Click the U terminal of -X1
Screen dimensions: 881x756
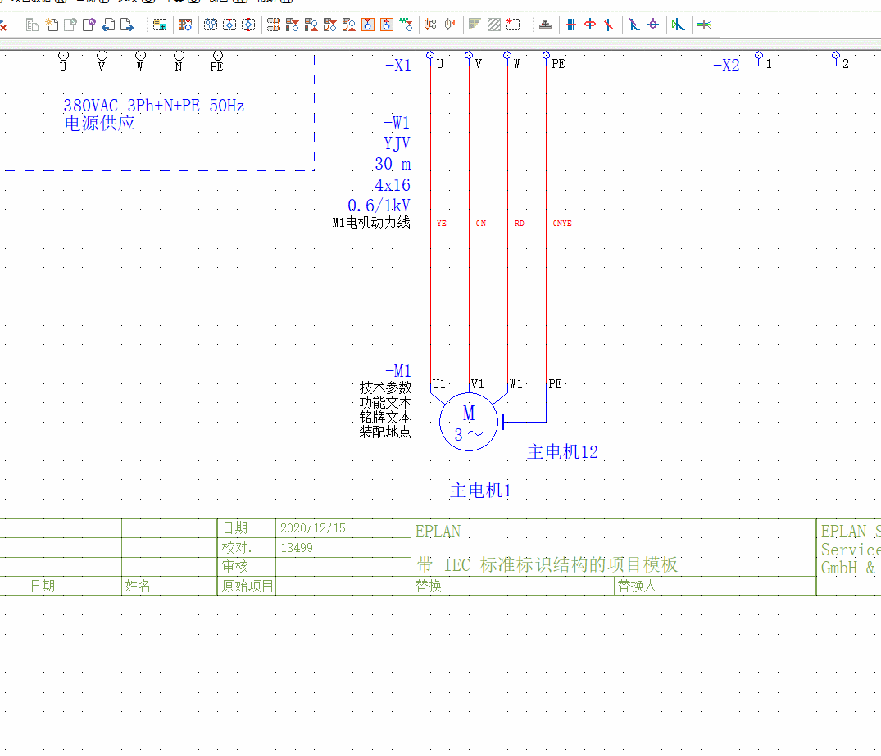point(430,55)
